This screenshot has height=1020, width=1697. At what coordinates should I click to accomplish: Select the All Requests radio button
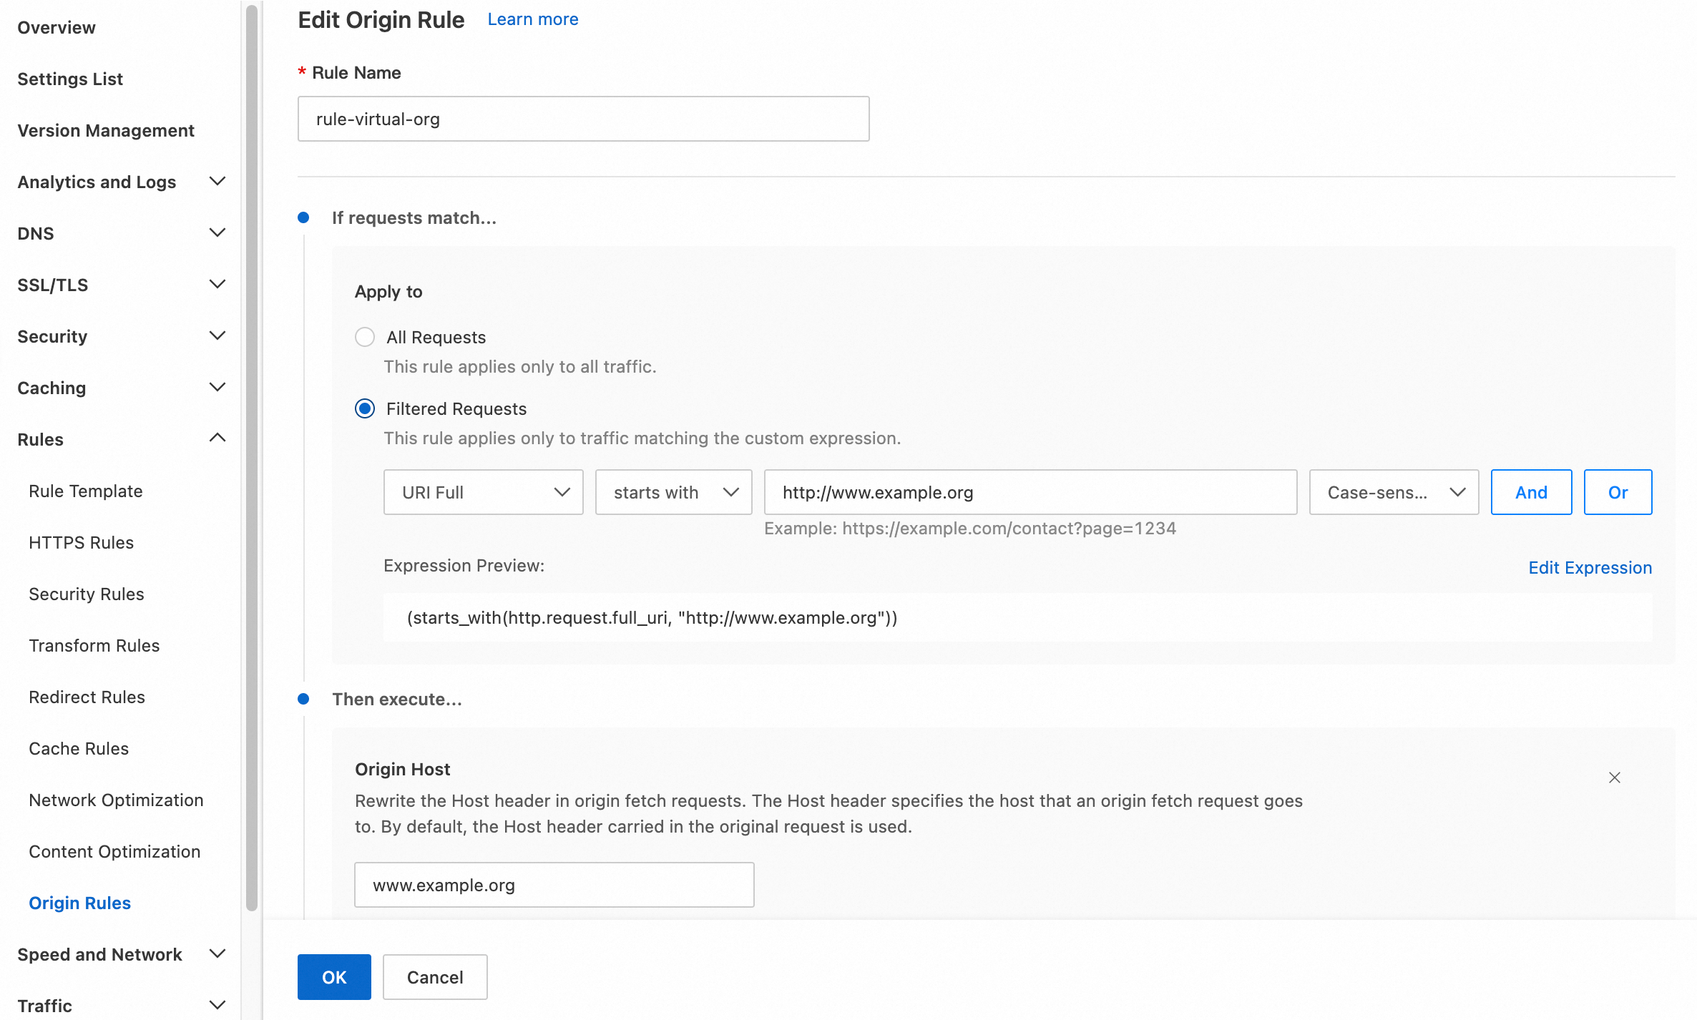point(365,337)
